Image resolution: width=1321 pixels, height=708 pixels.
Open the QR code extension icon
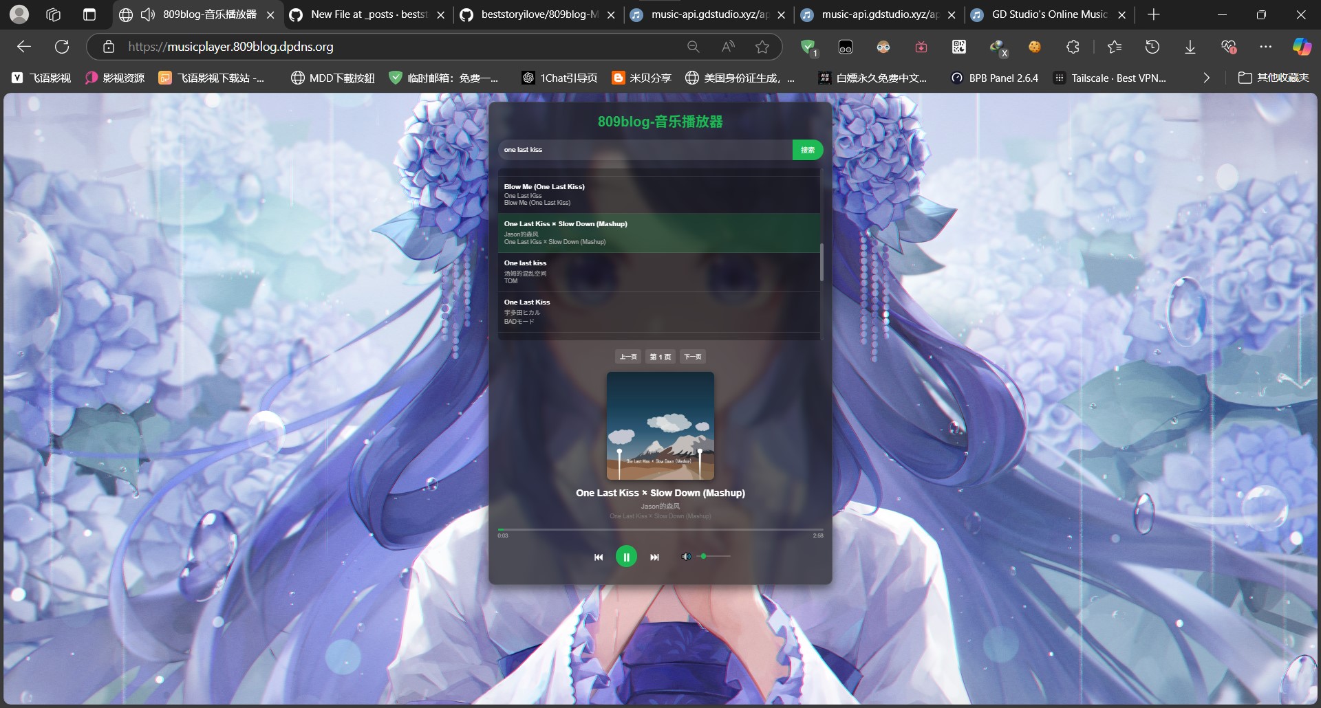[x=958, y=47]
